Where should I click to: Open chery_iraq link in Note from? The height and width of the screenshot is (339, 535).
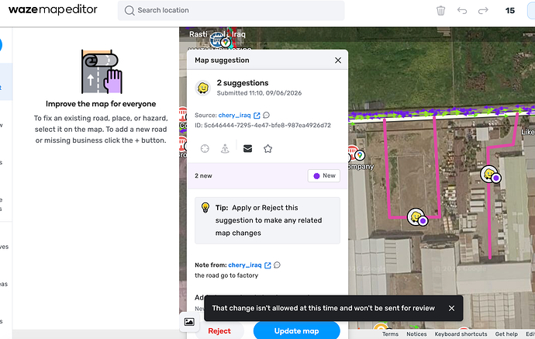pos(245,265)
